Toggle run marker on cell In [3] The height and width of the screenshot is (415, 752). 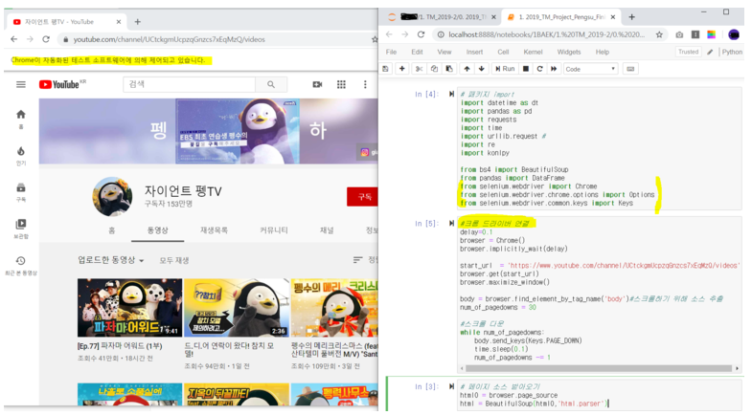click(x=451, y=386)
